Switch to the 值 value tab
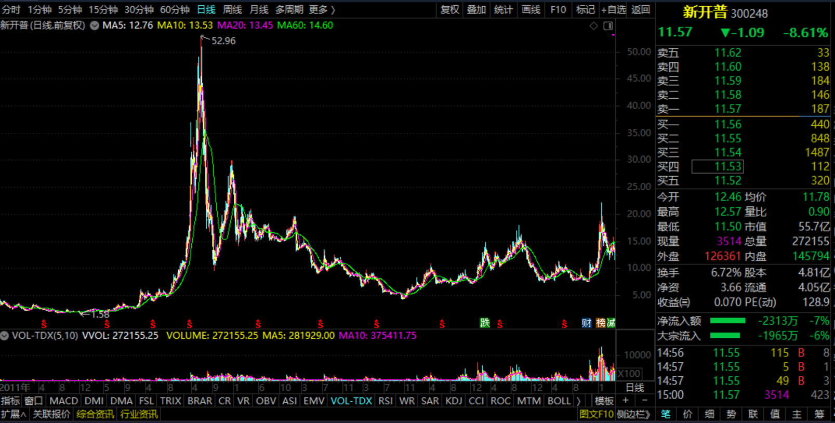Screen dimensions: 835x423 click(775, 414)
